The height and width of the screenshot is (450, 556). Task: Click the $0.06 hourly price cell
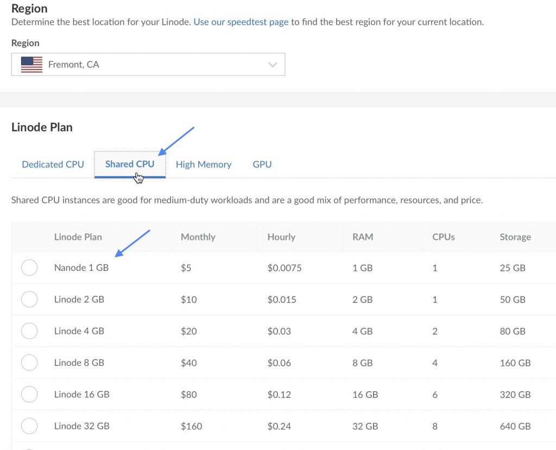279,363
